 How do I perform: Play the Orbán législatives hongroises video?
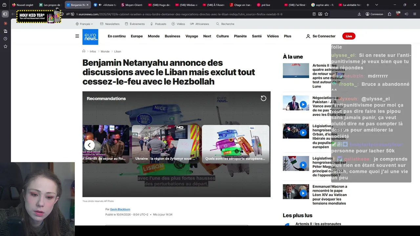click(x=303, y=132)
